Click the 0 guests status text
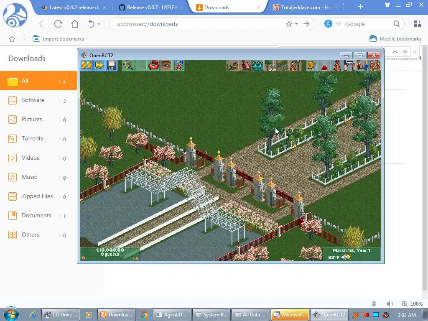The width and height of the screenshot is (428, 321). pos(110,255)
